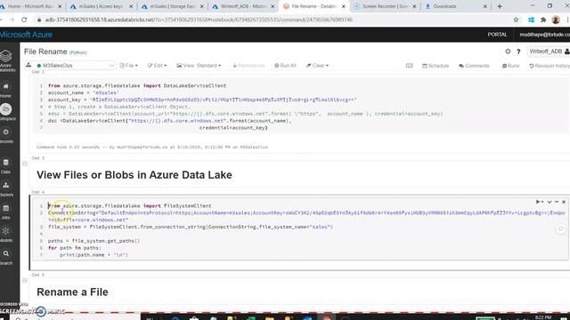This screenshot has height=320, width=570.
Task: Open browser extensions puzzle icon
Action: click(543, 20)
